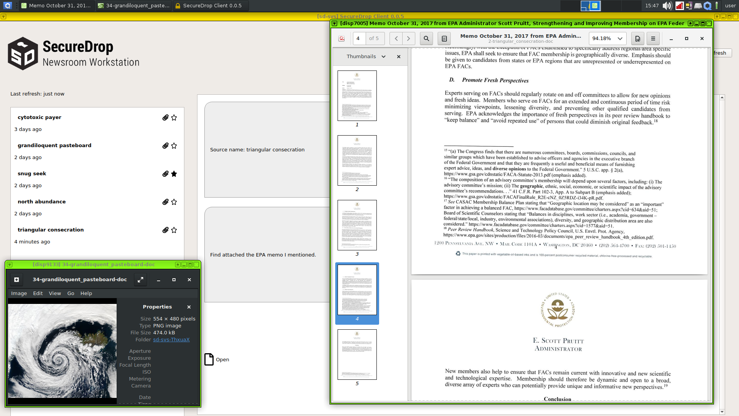
Task: Expand the 94.18% zoom level dropdown
Action: click(x=620, y=39)
